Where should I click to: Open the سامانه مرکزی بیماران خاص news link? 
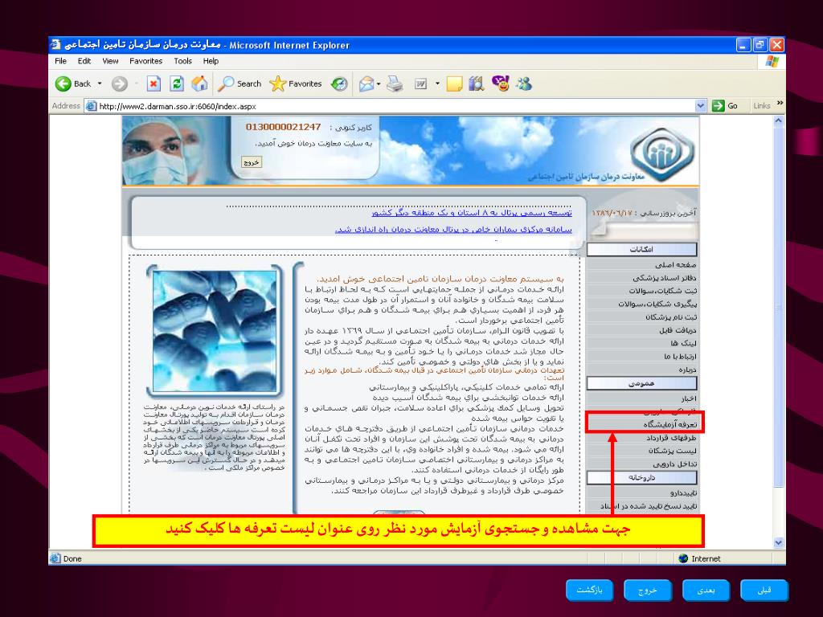click(x=453, y=229)
